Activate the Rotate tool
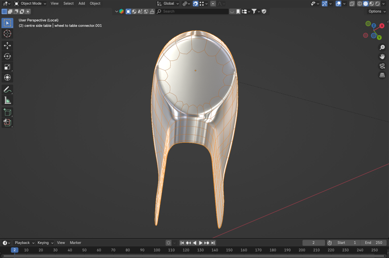 tap(7, 56)
